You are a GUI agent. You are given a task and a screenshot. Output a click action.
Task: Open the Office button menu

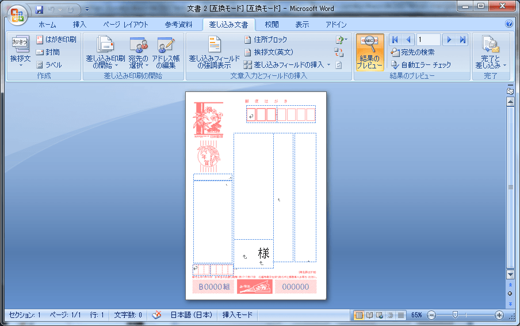coord(17,15)
